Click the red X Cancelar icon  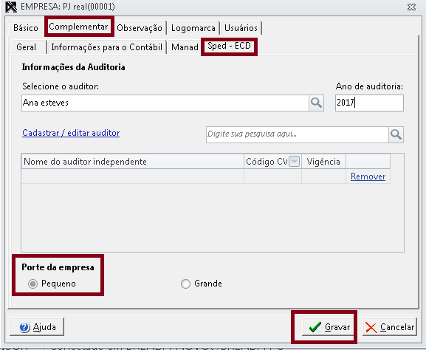pos(371,327)
